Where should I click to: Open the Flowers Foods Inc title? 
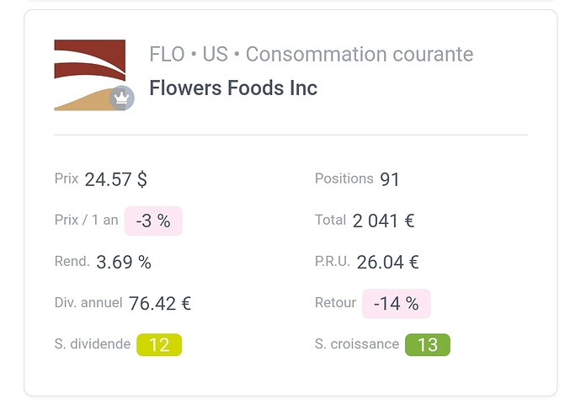(233, 88)
